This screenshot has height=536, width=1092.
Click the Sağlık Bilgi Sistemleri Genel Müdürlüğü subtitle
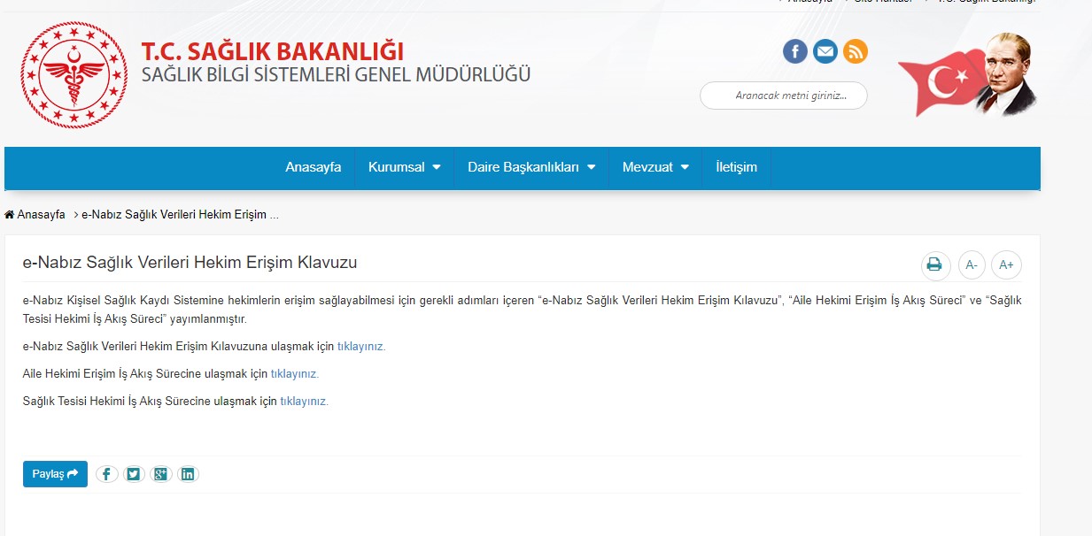(337, 75)
